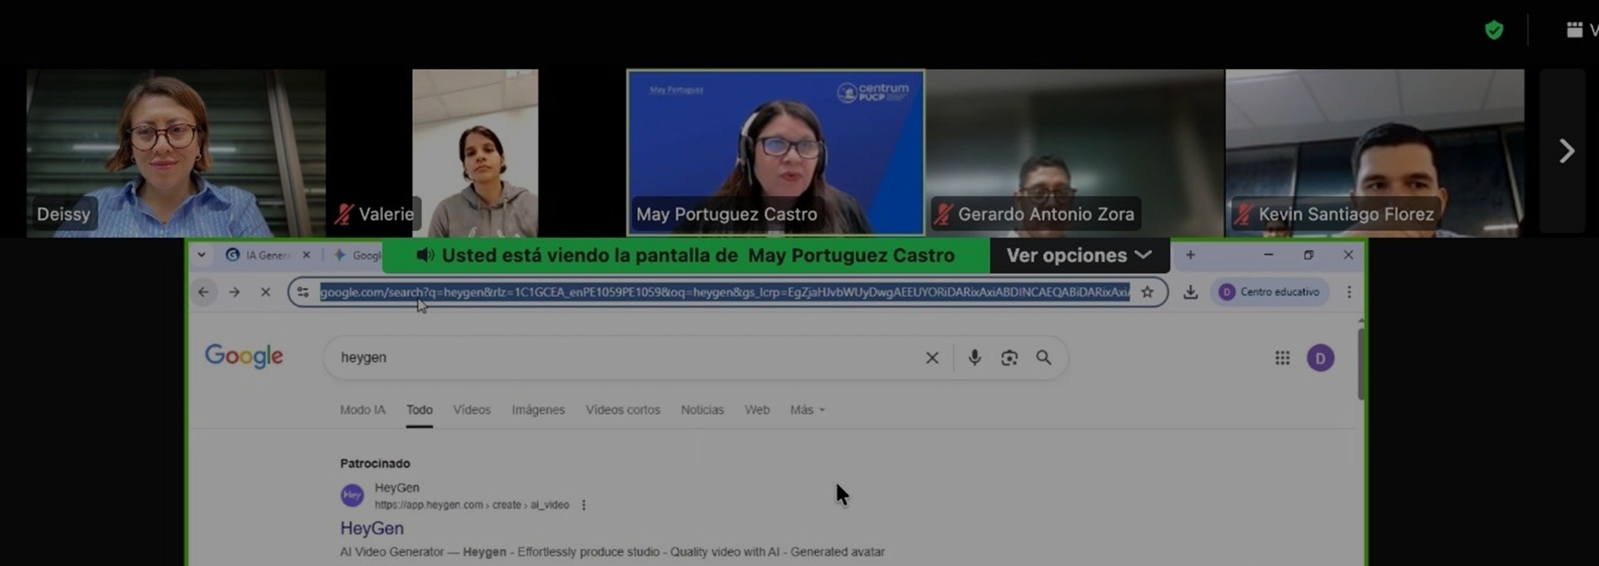Image resolution: width=1599 pixels, height=566 pixels.
Task: Switch to the Imágenes search tab
Action: (x=538, y=410)
